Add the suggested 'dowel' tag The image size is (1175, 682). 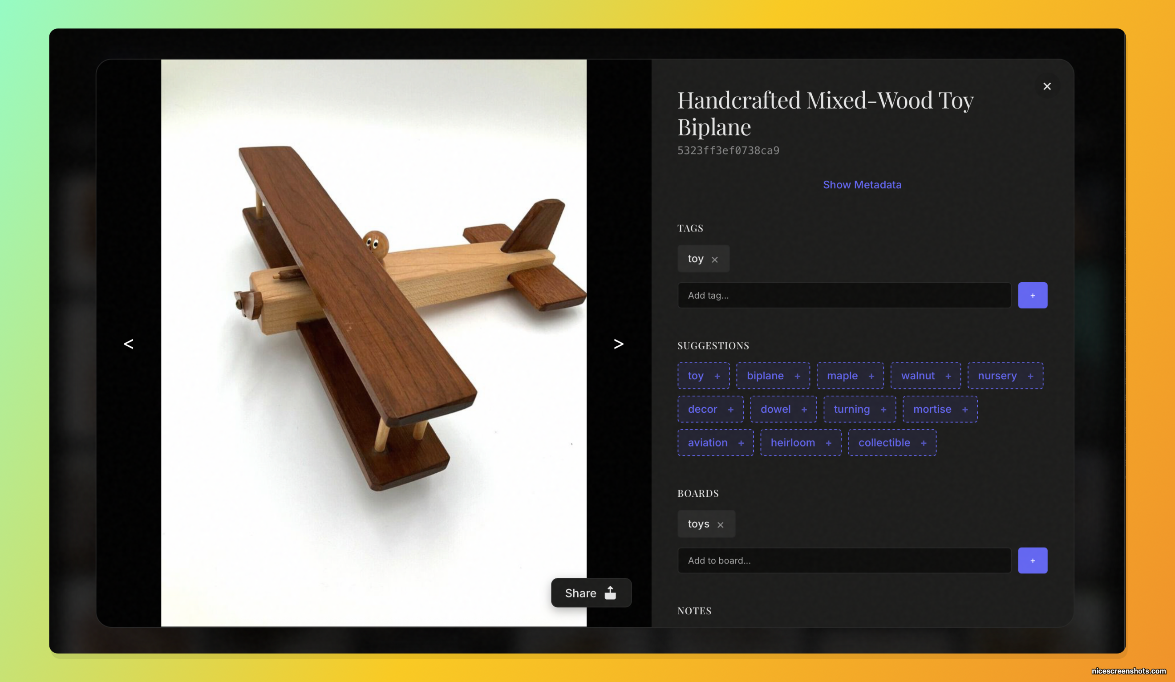click(x=783, y=409)
